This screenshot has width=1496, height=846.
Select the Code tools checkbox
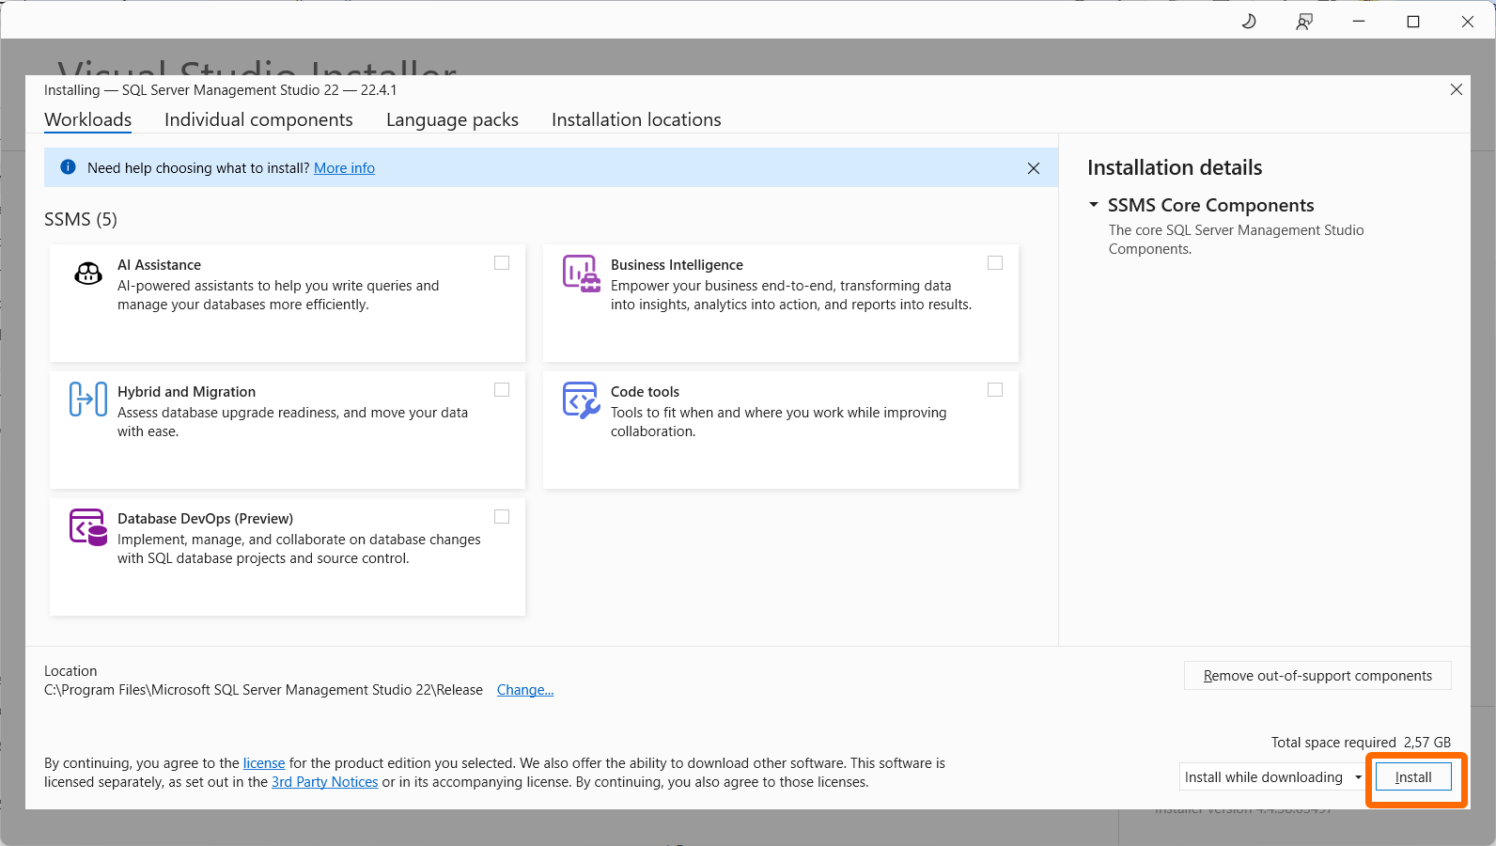[995, 390]
